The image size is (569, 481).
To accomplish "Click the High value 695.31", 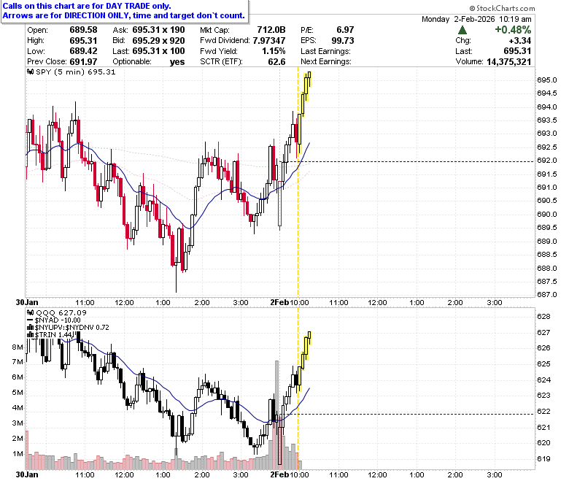I will tap(83, 40).
